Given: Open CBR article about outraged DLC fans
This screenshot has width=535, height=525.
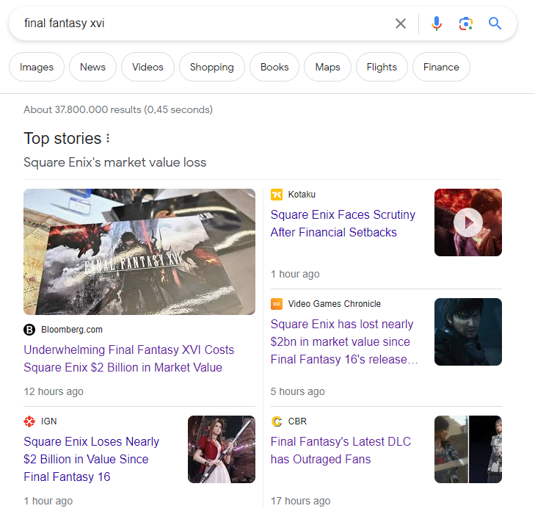Looking at the screenshot, I should 341,451.
